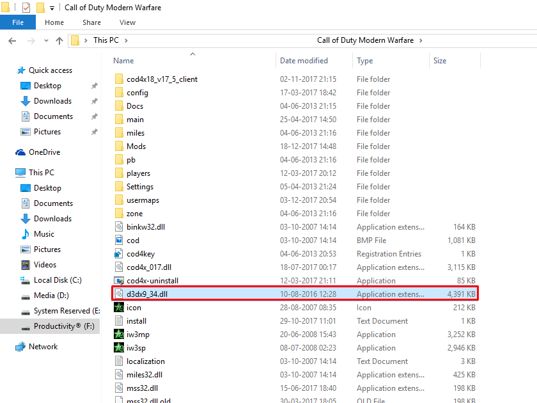Click miles32.dll file name
This screenshot has height=403, width=537.
click(144, 375)
